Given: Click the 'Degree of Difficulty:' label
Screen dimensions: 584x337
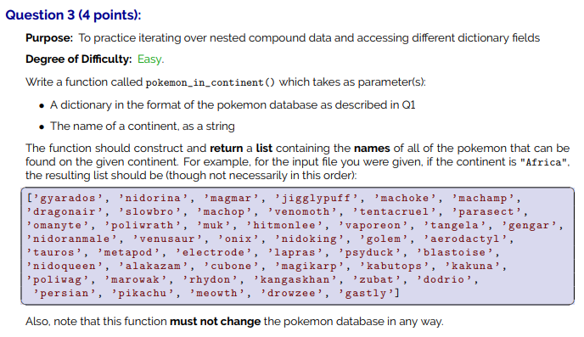Looking at the screenshot, I should click(79, 59).
